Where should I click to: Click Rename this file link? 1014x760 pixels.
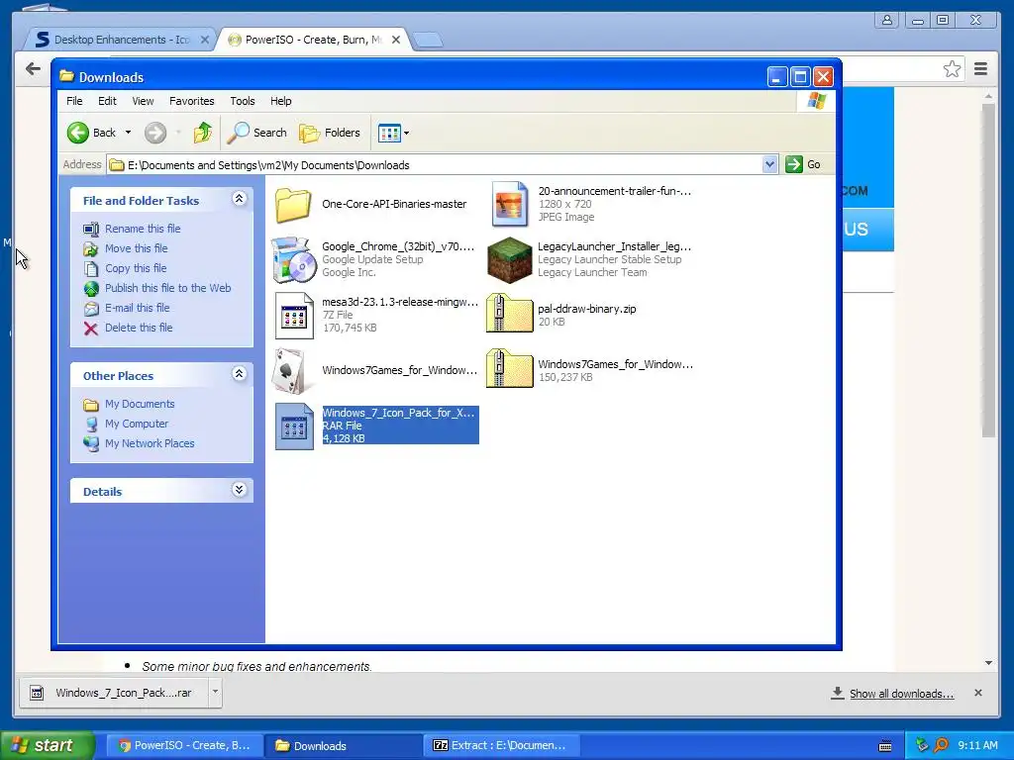(x=143, y=229)
